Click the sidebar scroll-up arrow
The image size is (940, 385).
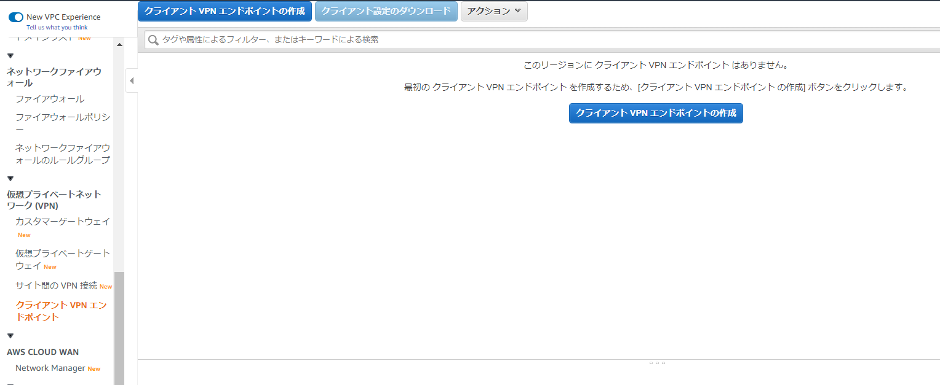119,44
